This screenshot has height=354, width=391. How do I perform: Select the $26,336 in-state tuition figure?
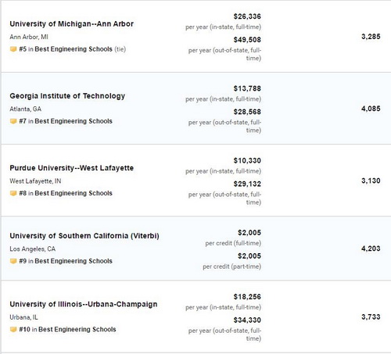tap(247, 16)
